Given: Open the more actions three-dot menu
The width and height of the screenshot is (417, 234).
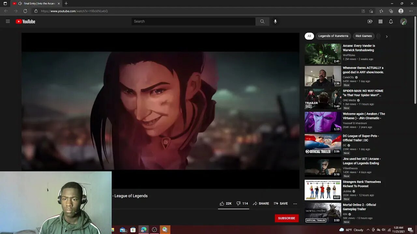Looking at the screenshot, I should (295, 203).
